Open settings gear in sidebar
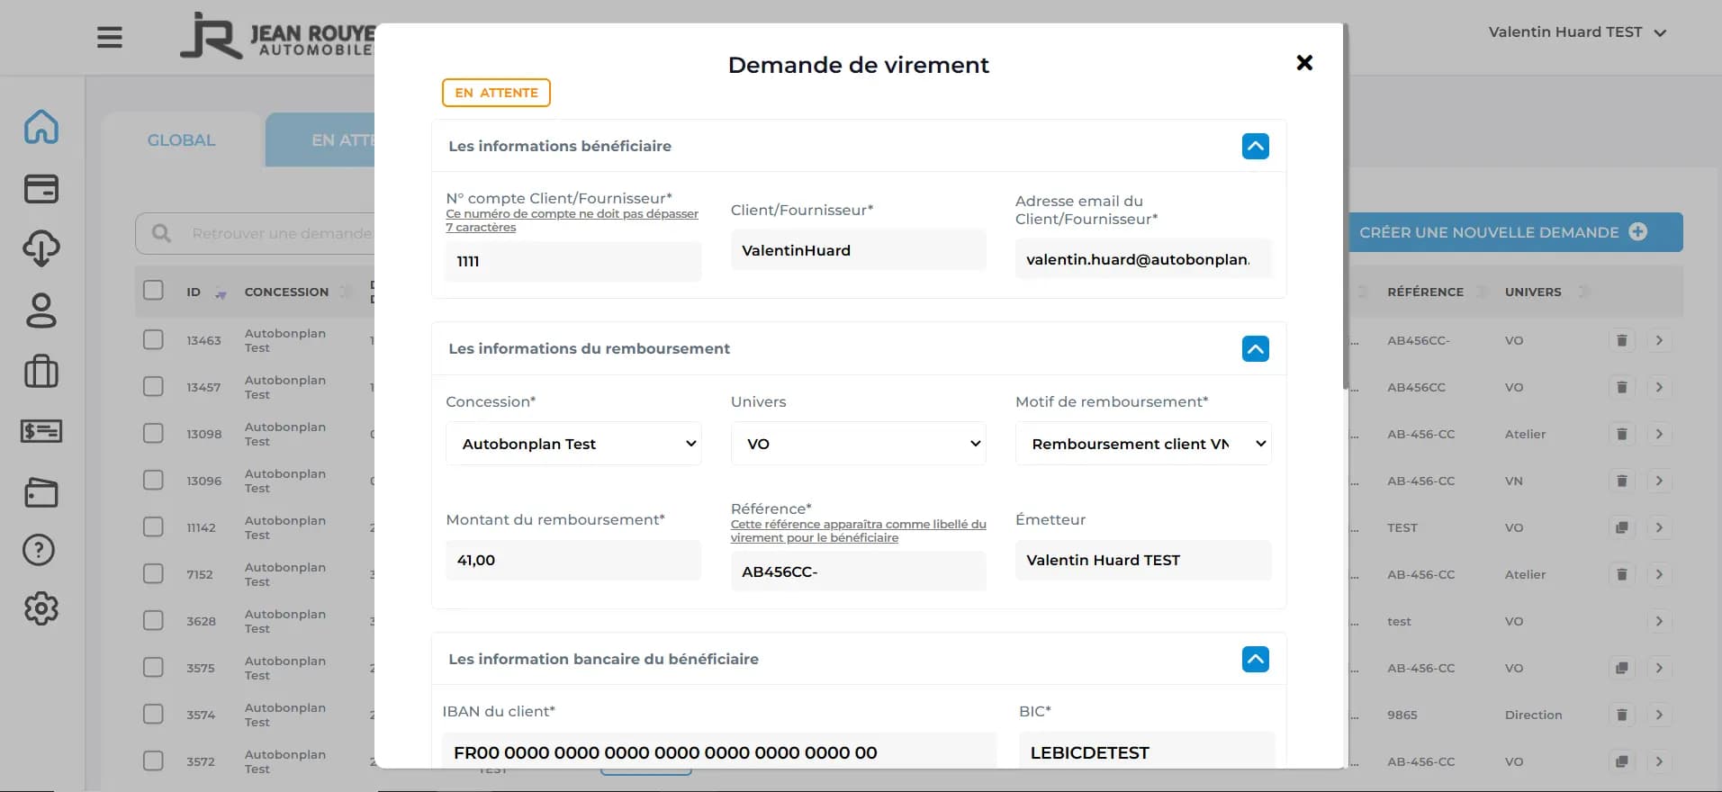 coord(41,609)
